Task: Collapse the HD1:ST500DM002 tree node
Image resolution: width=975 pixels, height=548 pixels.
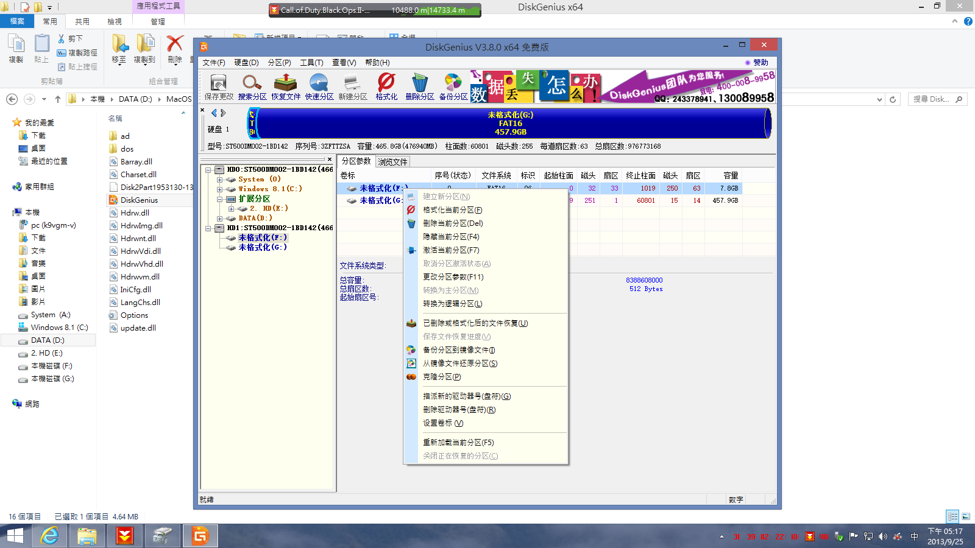Action: [x=208, y=228]
